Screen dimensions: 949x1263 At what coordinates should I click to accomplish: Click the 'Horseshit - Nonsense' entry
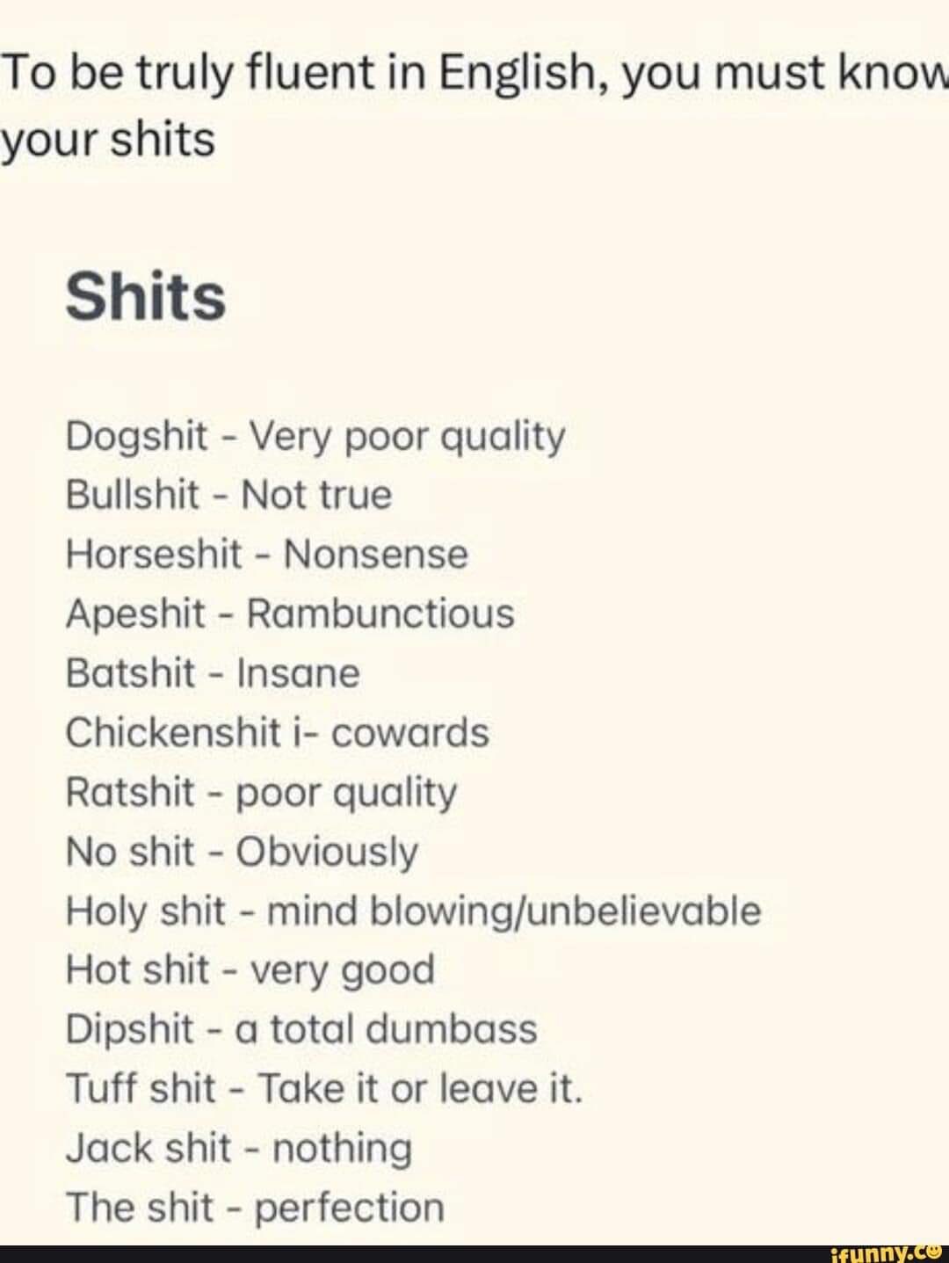click(267, 555)
